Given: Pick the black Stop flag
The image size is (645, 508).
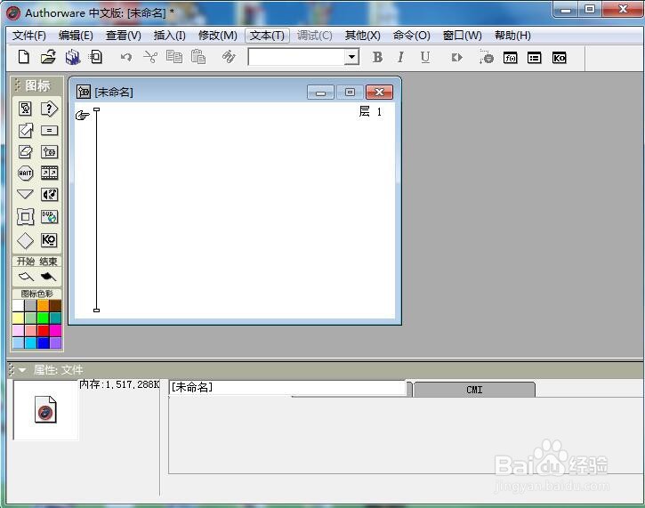Looking at the screenshot, I should pyautogui.click(x=48, y=277).
